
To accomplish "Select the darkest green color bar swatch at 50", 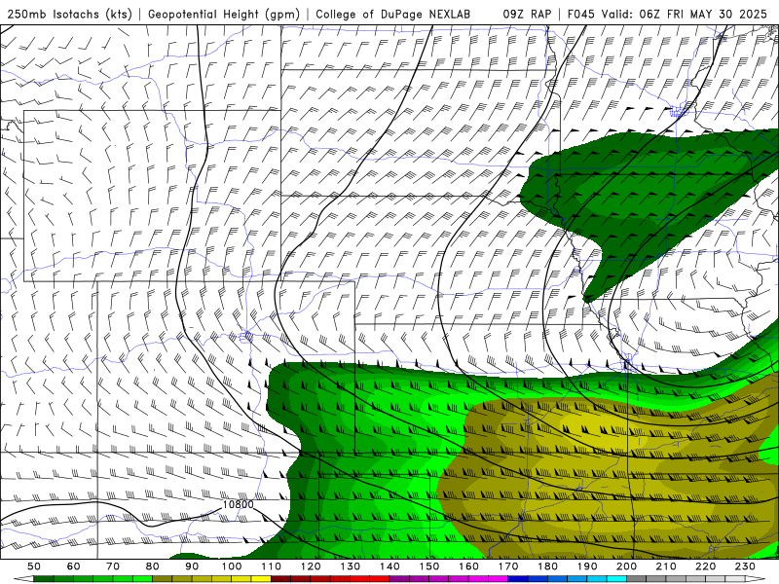I will click(x=44, y=579).
